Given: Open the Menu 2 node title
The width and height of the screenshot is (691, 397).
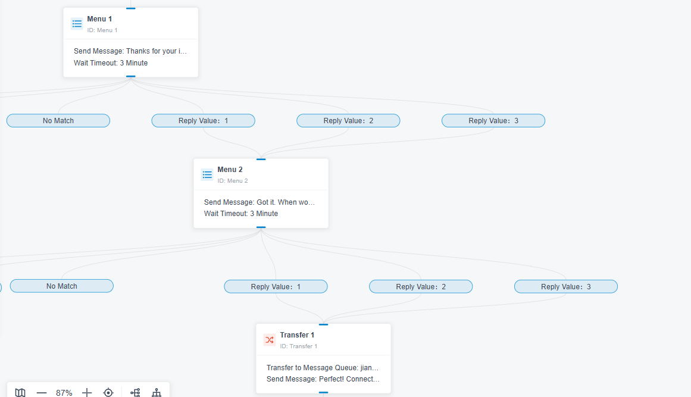Looking at the screenshot, I should pyautogui.click(x=230, y=170).
